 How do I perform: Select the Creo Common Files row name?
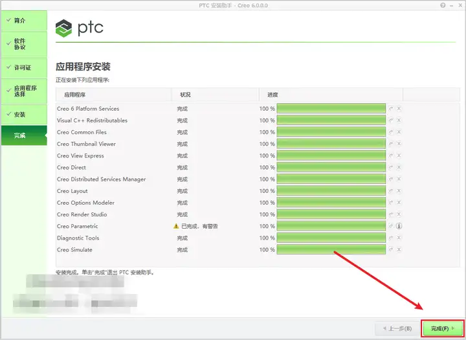tap(82, 132)
